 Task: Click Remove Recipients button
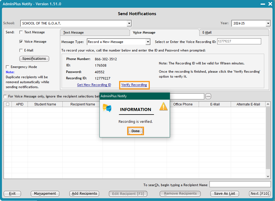pyautogui.click(x=180, y=194)
